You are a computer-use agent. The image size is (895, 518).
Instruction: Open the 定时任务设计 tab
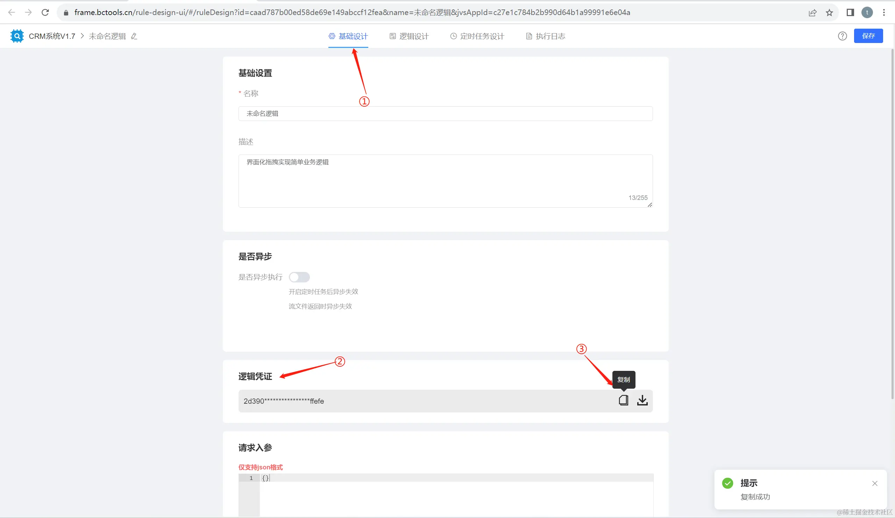(x=477, y=36)
